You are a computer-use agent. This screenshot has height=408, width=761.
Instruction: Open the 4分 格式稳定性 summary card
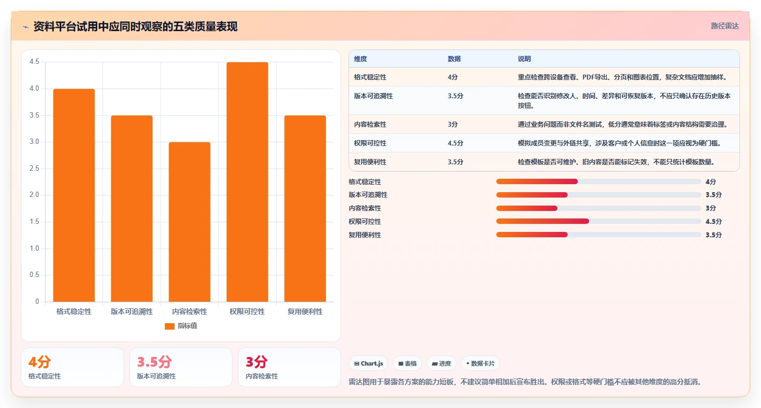click(x=73, y=367)
